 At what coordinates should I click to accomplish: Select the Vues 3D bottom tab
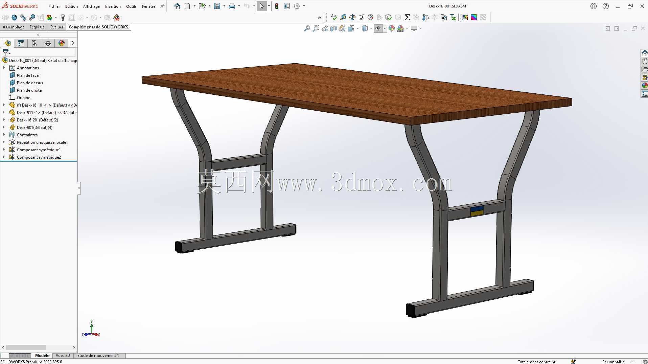click(63, 356)
